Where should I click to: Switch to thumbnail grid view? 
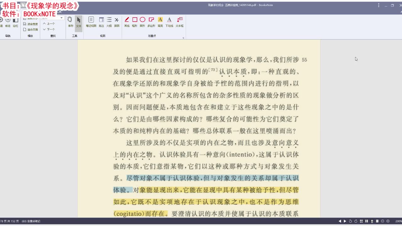coord(361,221)
